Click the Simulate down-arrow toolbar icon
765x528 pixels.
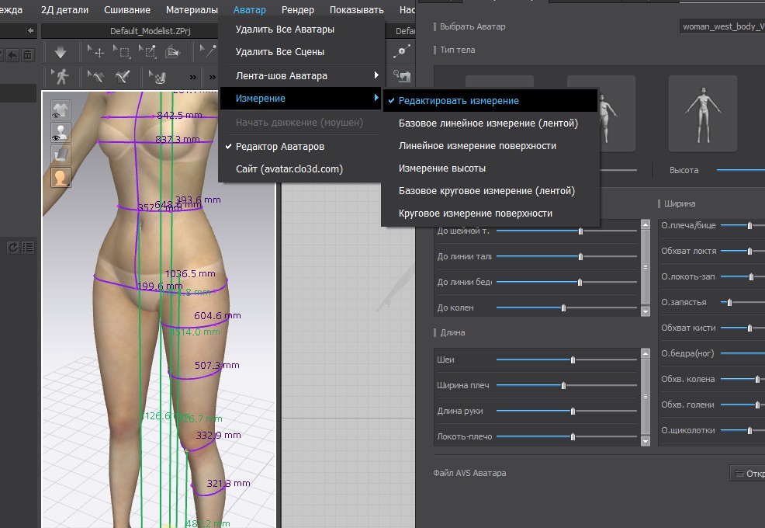[x=61, y=52]
